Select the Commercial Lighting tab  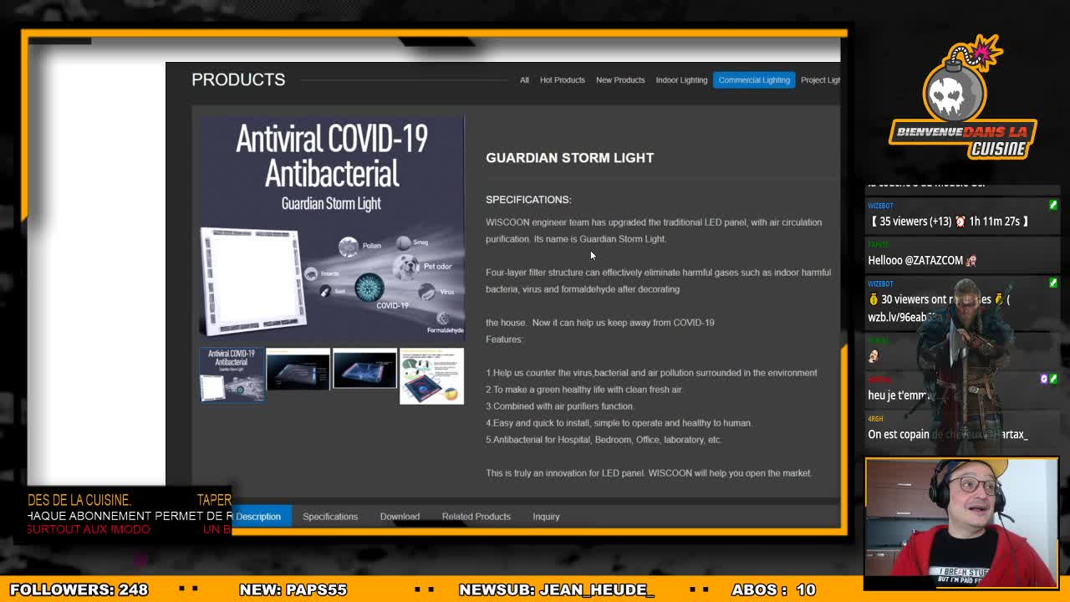pyautogui.click(x=754, y=79)
